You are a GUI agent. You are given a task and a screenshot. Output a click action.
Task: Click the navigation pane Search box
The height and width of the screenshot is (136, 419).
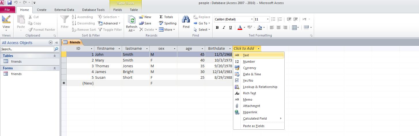27,49
